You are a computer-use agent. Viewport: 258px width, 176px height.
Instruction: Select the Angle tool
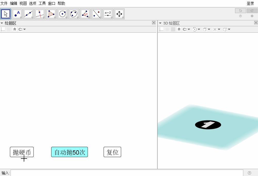coord(85,14)
